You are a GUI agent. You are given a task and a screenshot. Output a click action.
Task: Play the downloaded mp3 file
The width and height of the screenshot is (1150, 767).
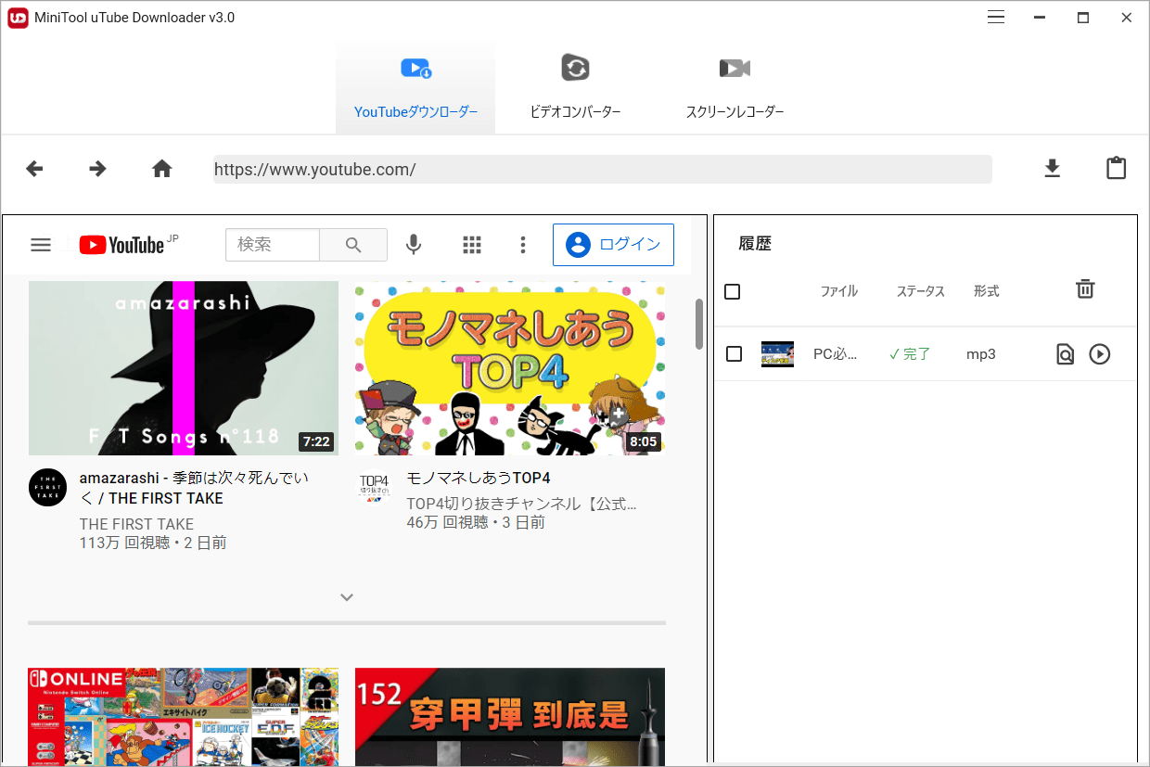point(1100,353)
